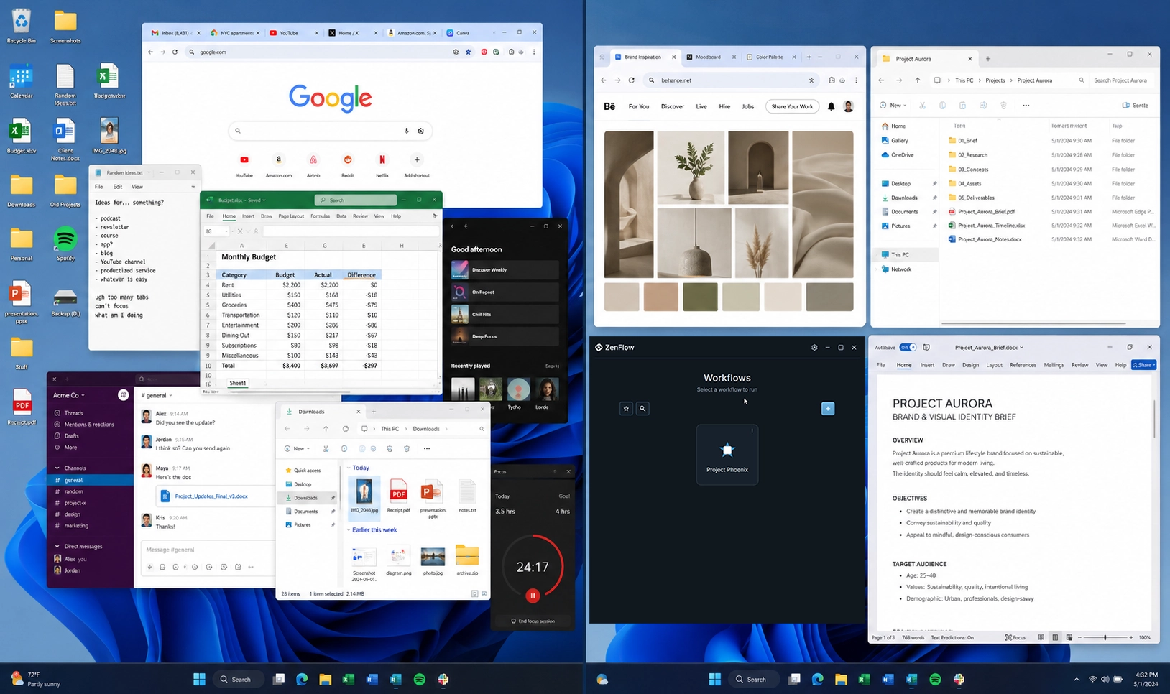Viewport: 1170px width, 694px height.
Task: Switch to the Moodboard browser tab
Action: tap(708, 57)
